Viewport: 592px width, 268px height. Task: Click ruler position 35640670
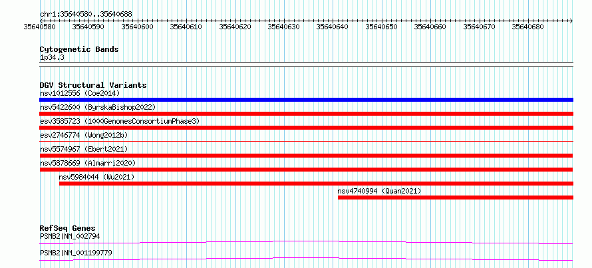point(480,27)
